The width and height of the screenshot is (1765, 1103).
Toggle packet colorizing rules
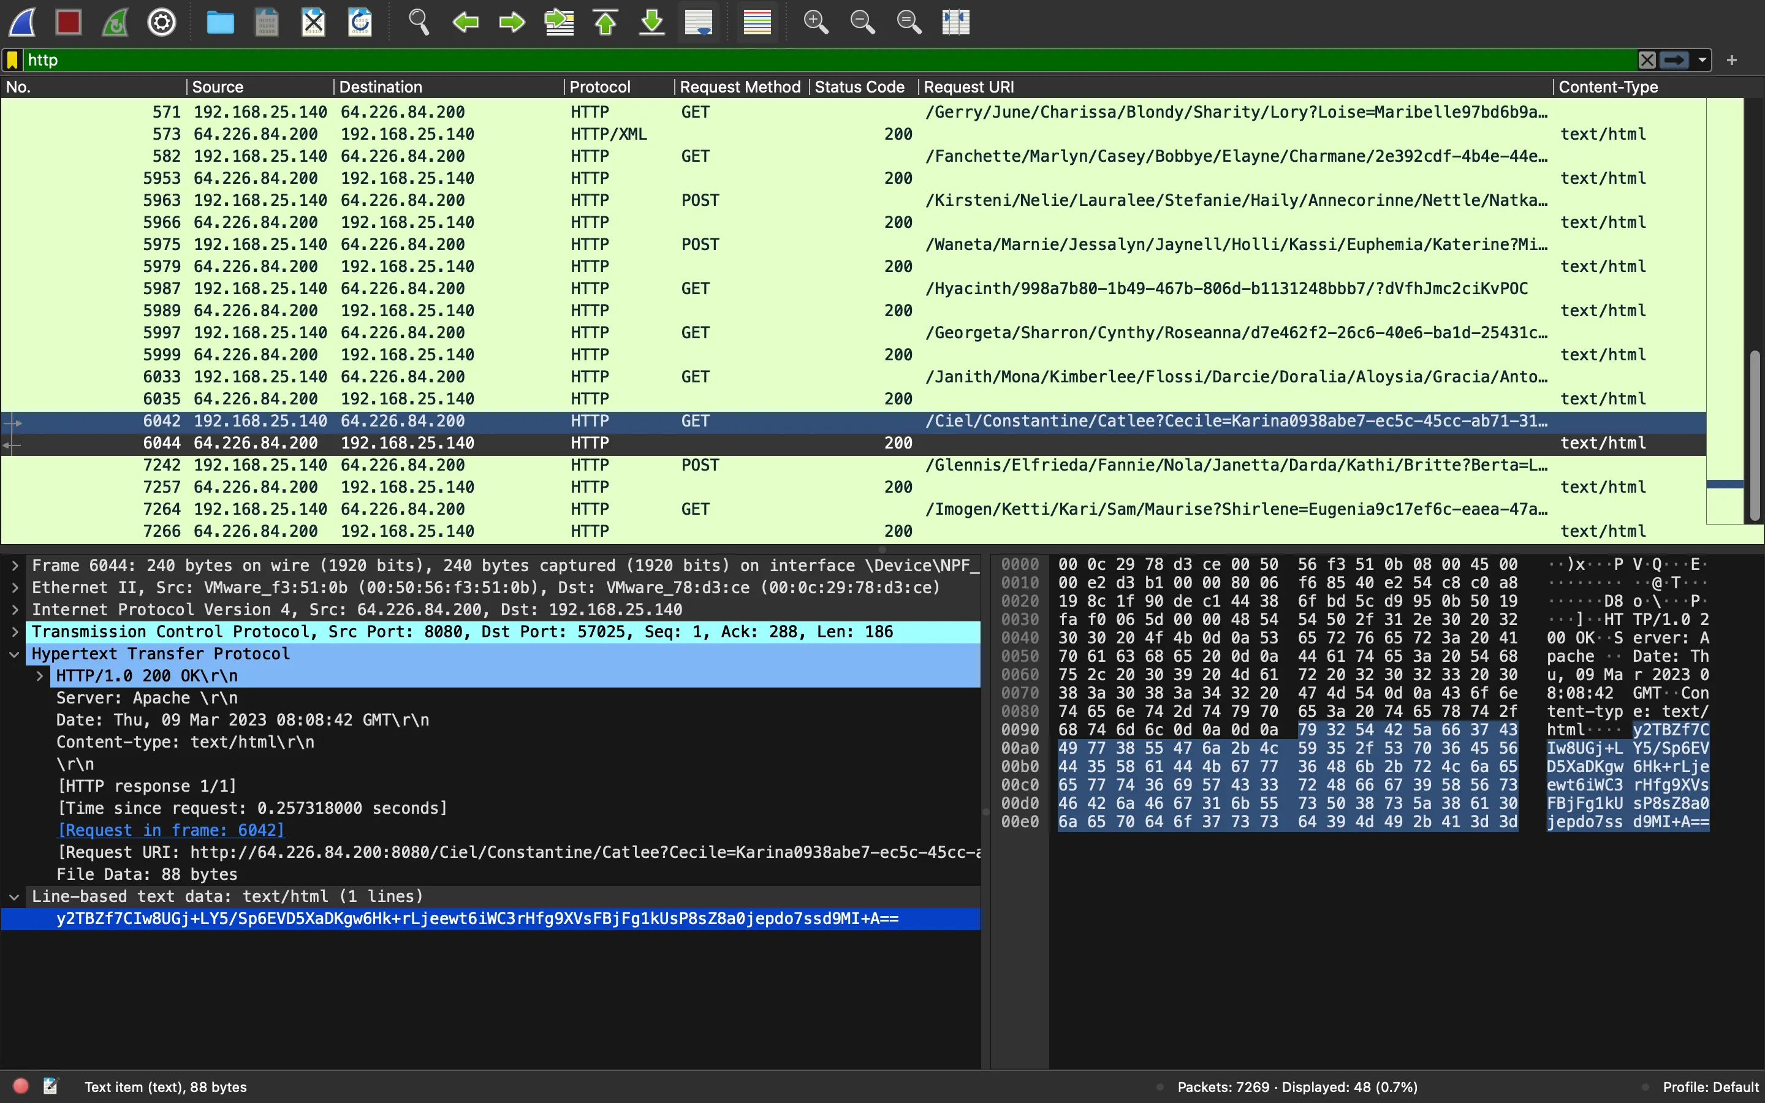coord(757,22)
